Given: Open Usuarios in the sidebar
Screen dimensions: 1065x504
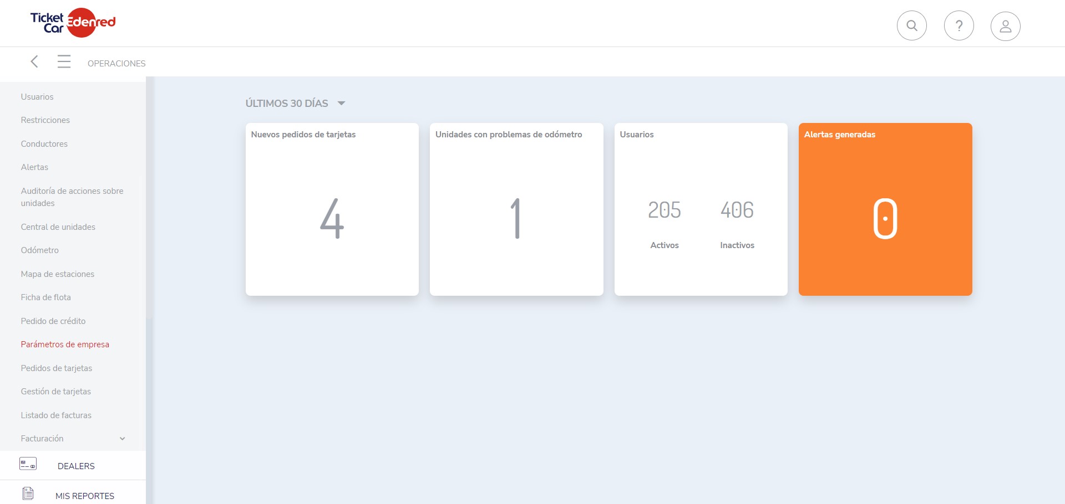Looking at the screenshot, I should click(x=37, y=97).
